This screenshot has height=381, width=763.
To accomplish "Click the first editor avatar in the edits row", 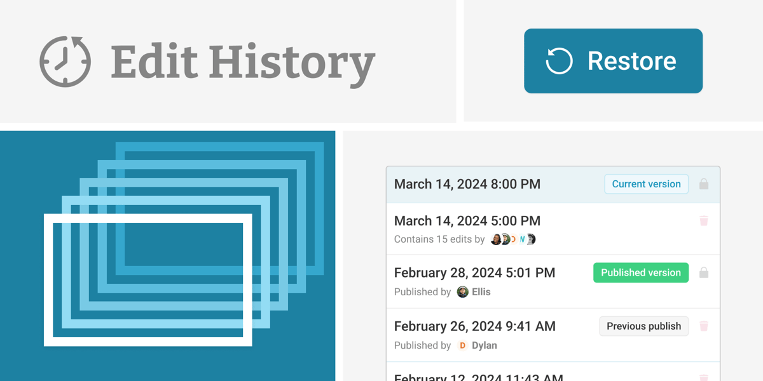I will (x=496, y=239).
